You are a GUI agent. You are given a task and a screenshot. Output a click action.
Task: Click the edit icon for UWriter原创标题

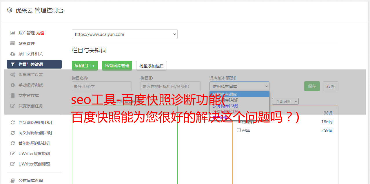pyautogui.click(x=13, y=164)
